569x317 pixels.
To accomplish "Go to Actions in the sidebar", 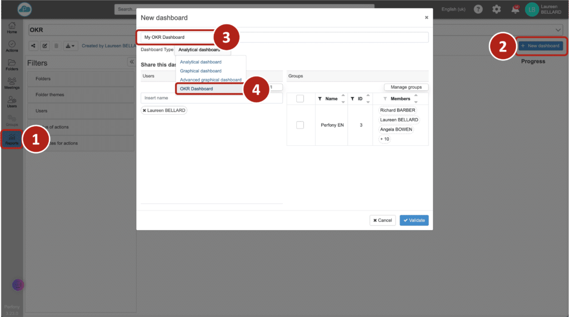I will click(12, 46).
